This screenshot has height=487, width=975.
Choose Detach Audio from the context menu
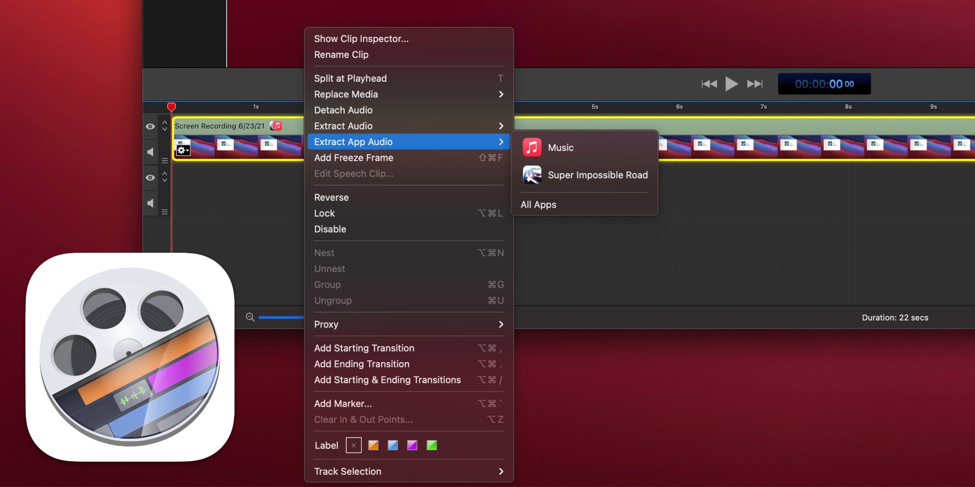(343, 110)
